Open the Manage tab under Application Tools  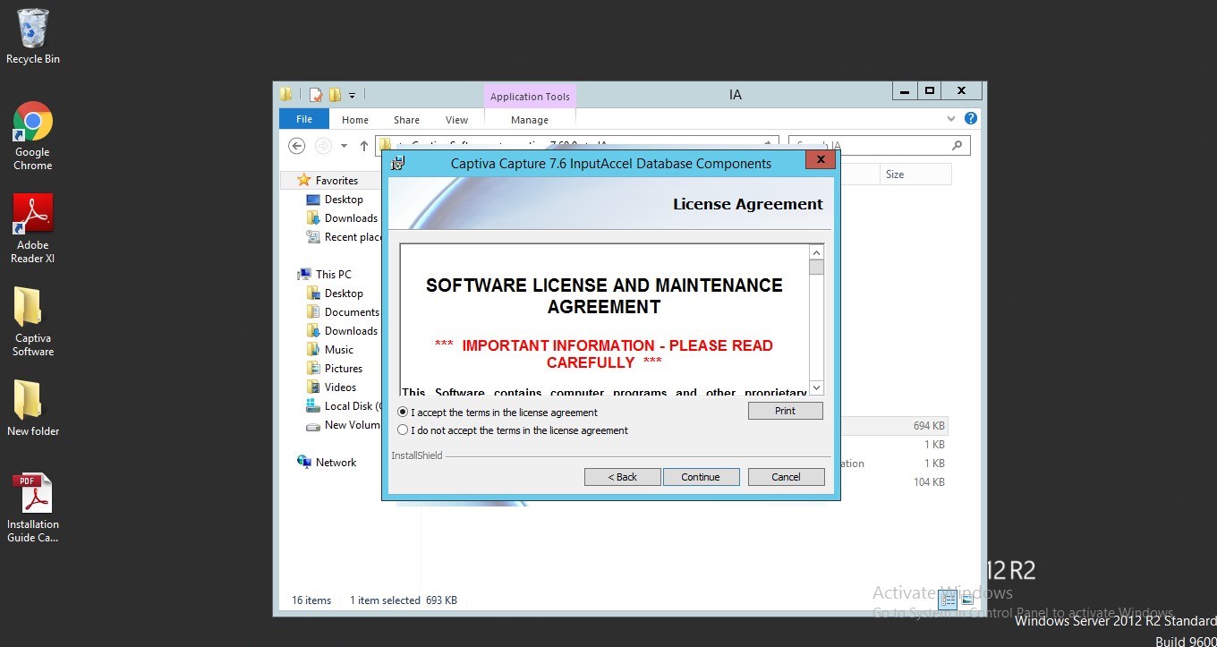(x=530, y=118)
